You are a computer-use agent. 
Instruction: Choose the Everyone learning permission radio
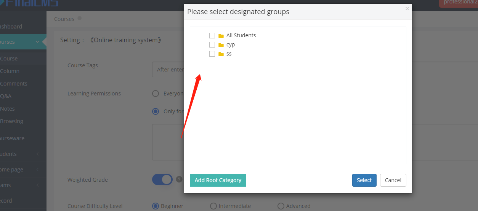click(x=156, y=94)
